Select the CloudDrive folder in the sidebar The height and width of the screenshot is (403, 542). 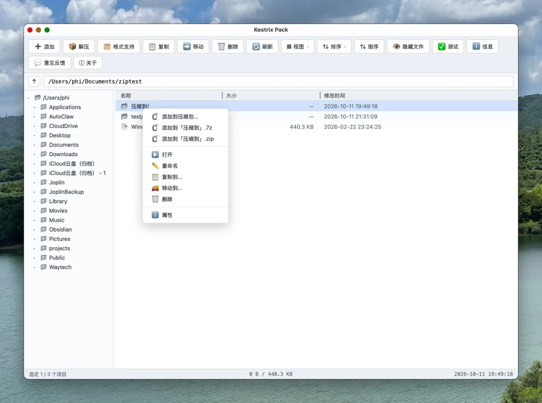coord(63,126)
